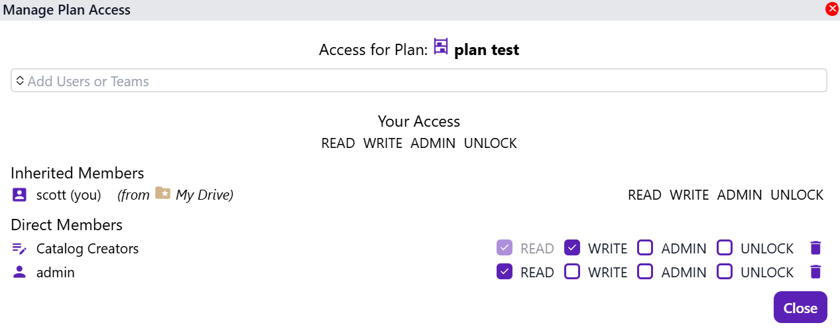Click the disabled READ checkbox for Catalog Creators
This screenshot has width=840, height=335.
pyautogui.click(x=504, y=248)
